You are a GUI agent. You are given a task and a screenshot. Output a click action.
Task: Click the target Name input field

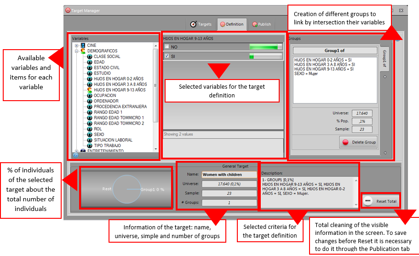pyautogui.click(x=229, y=175)
